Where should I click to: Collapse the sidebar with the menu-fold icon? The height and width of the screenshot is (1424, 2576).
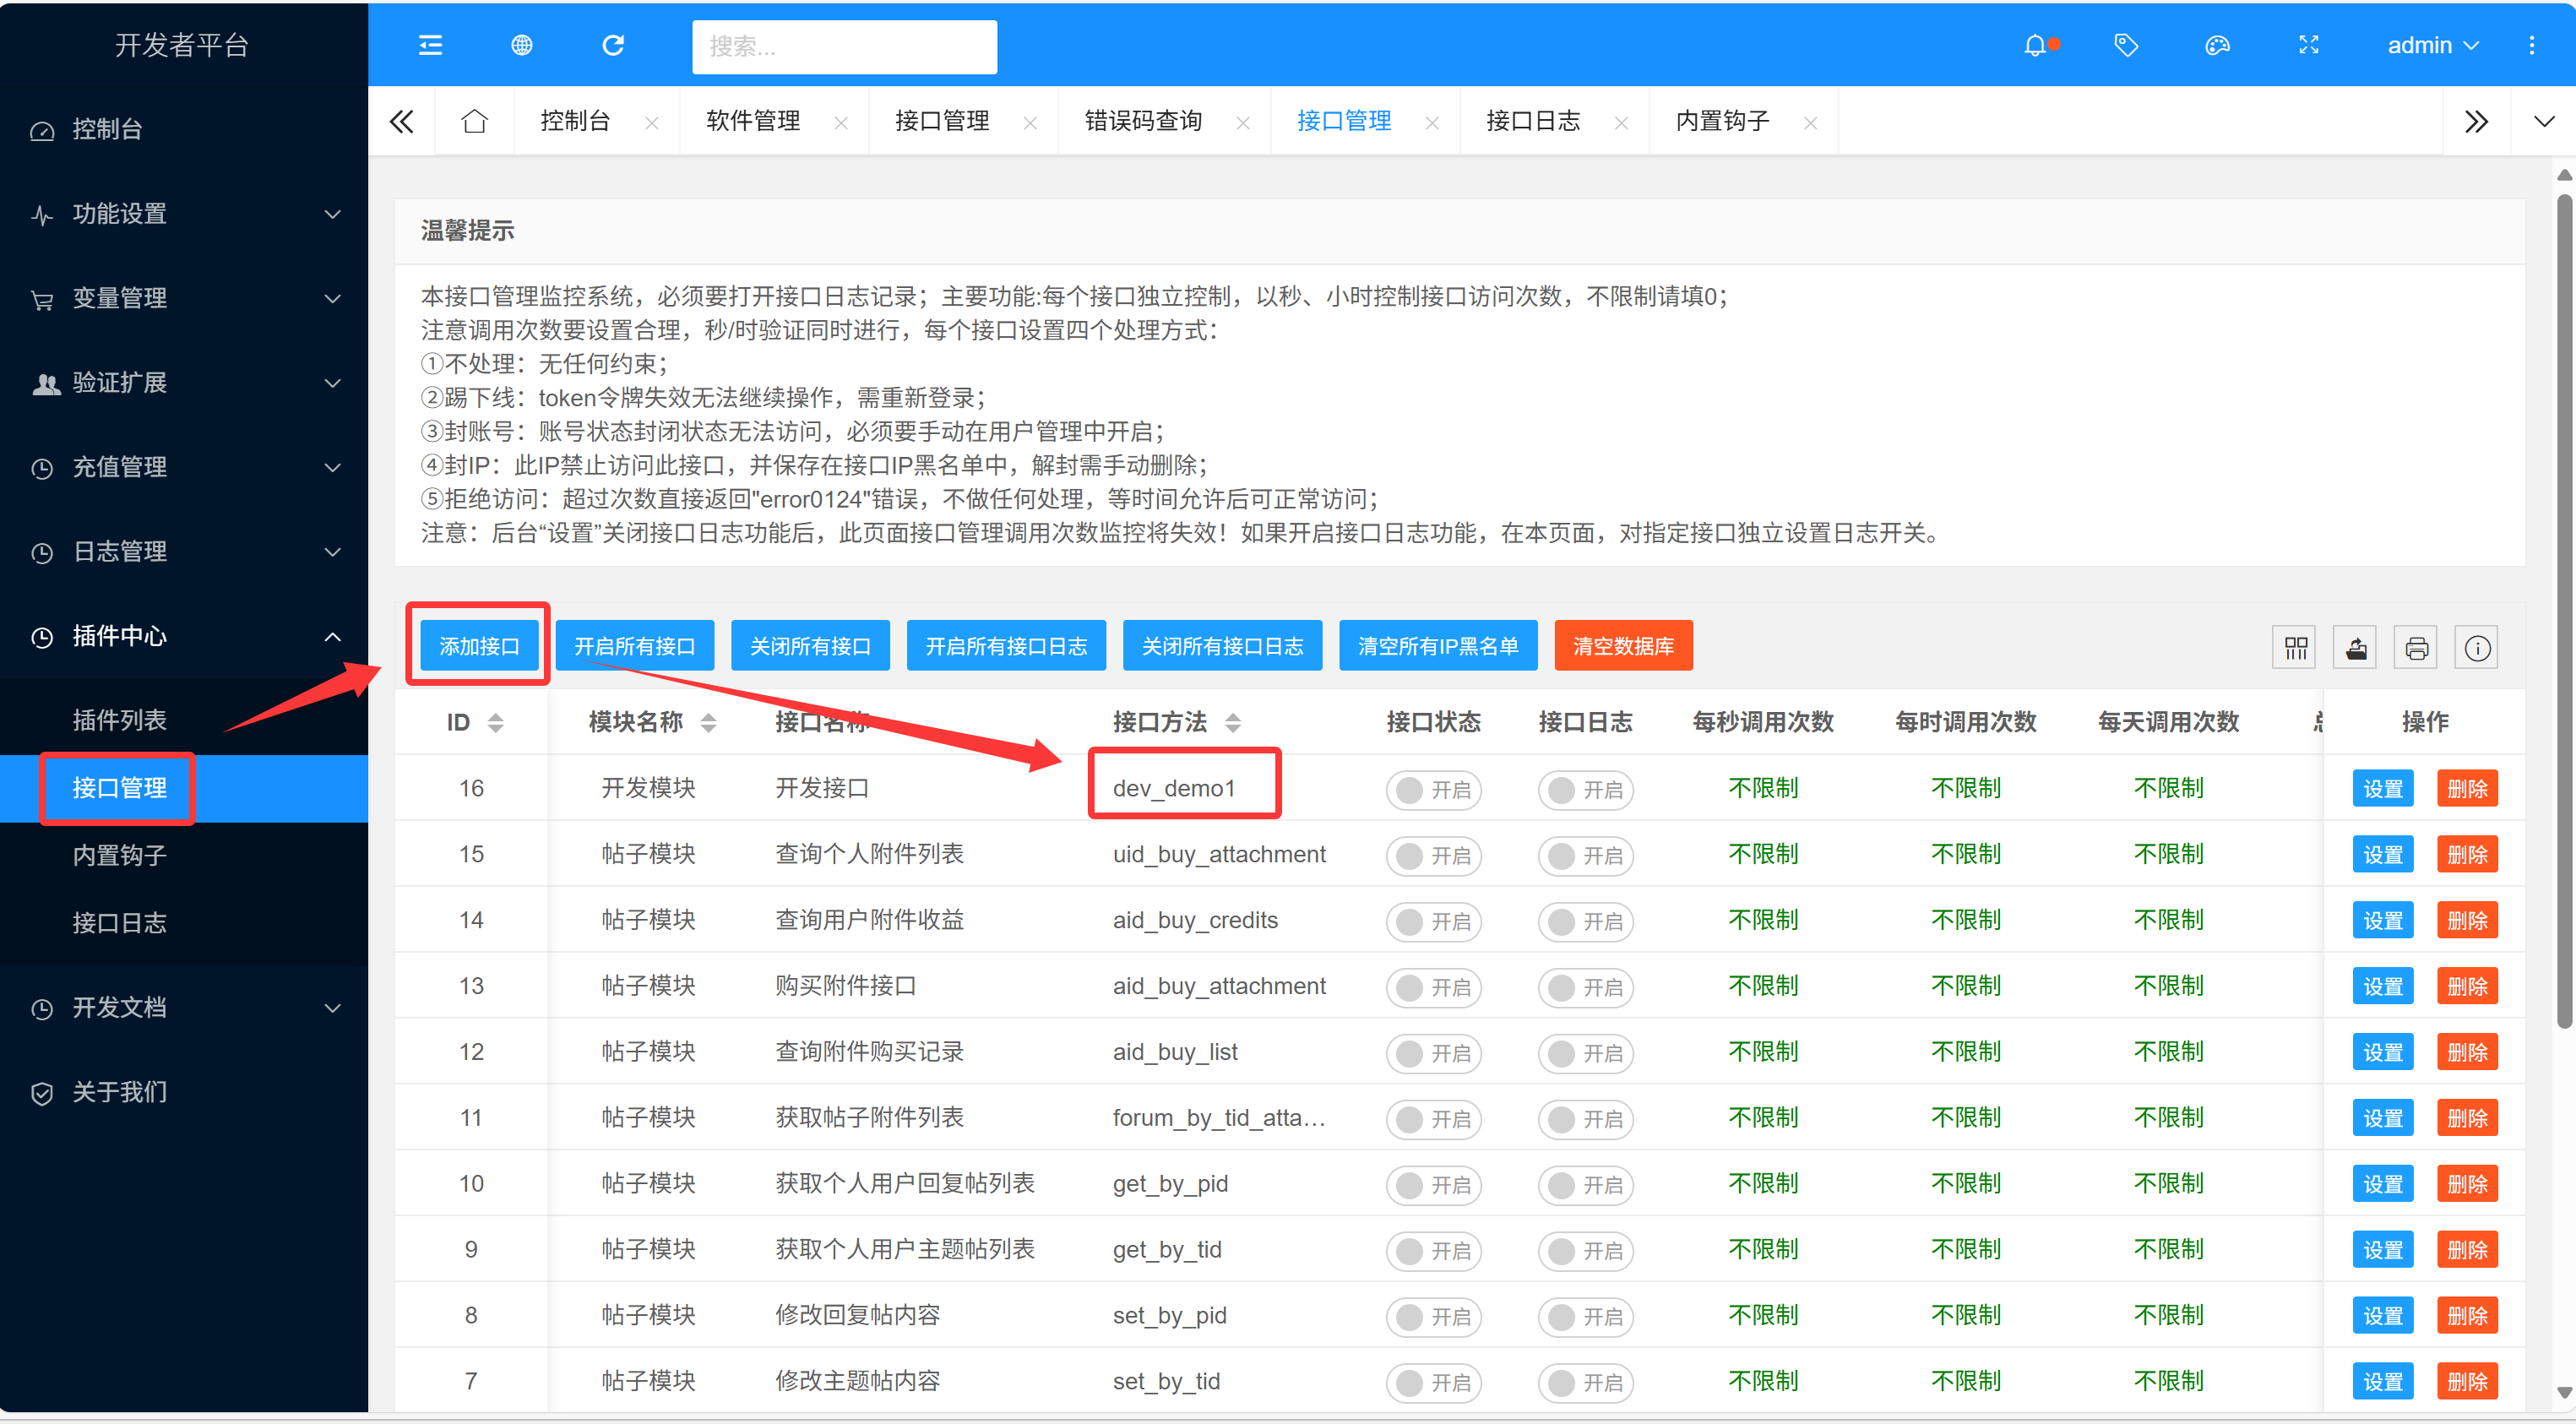(x=430, y=45)
